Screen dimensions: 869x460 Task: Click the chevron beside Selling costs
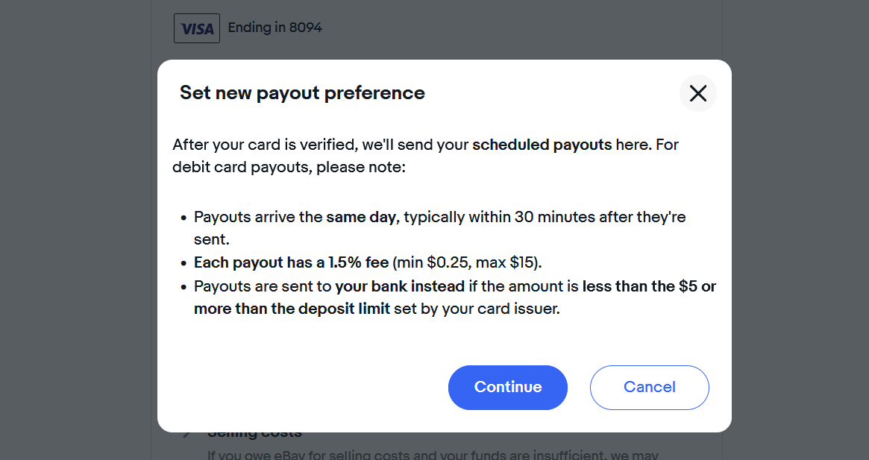(185, 432)
